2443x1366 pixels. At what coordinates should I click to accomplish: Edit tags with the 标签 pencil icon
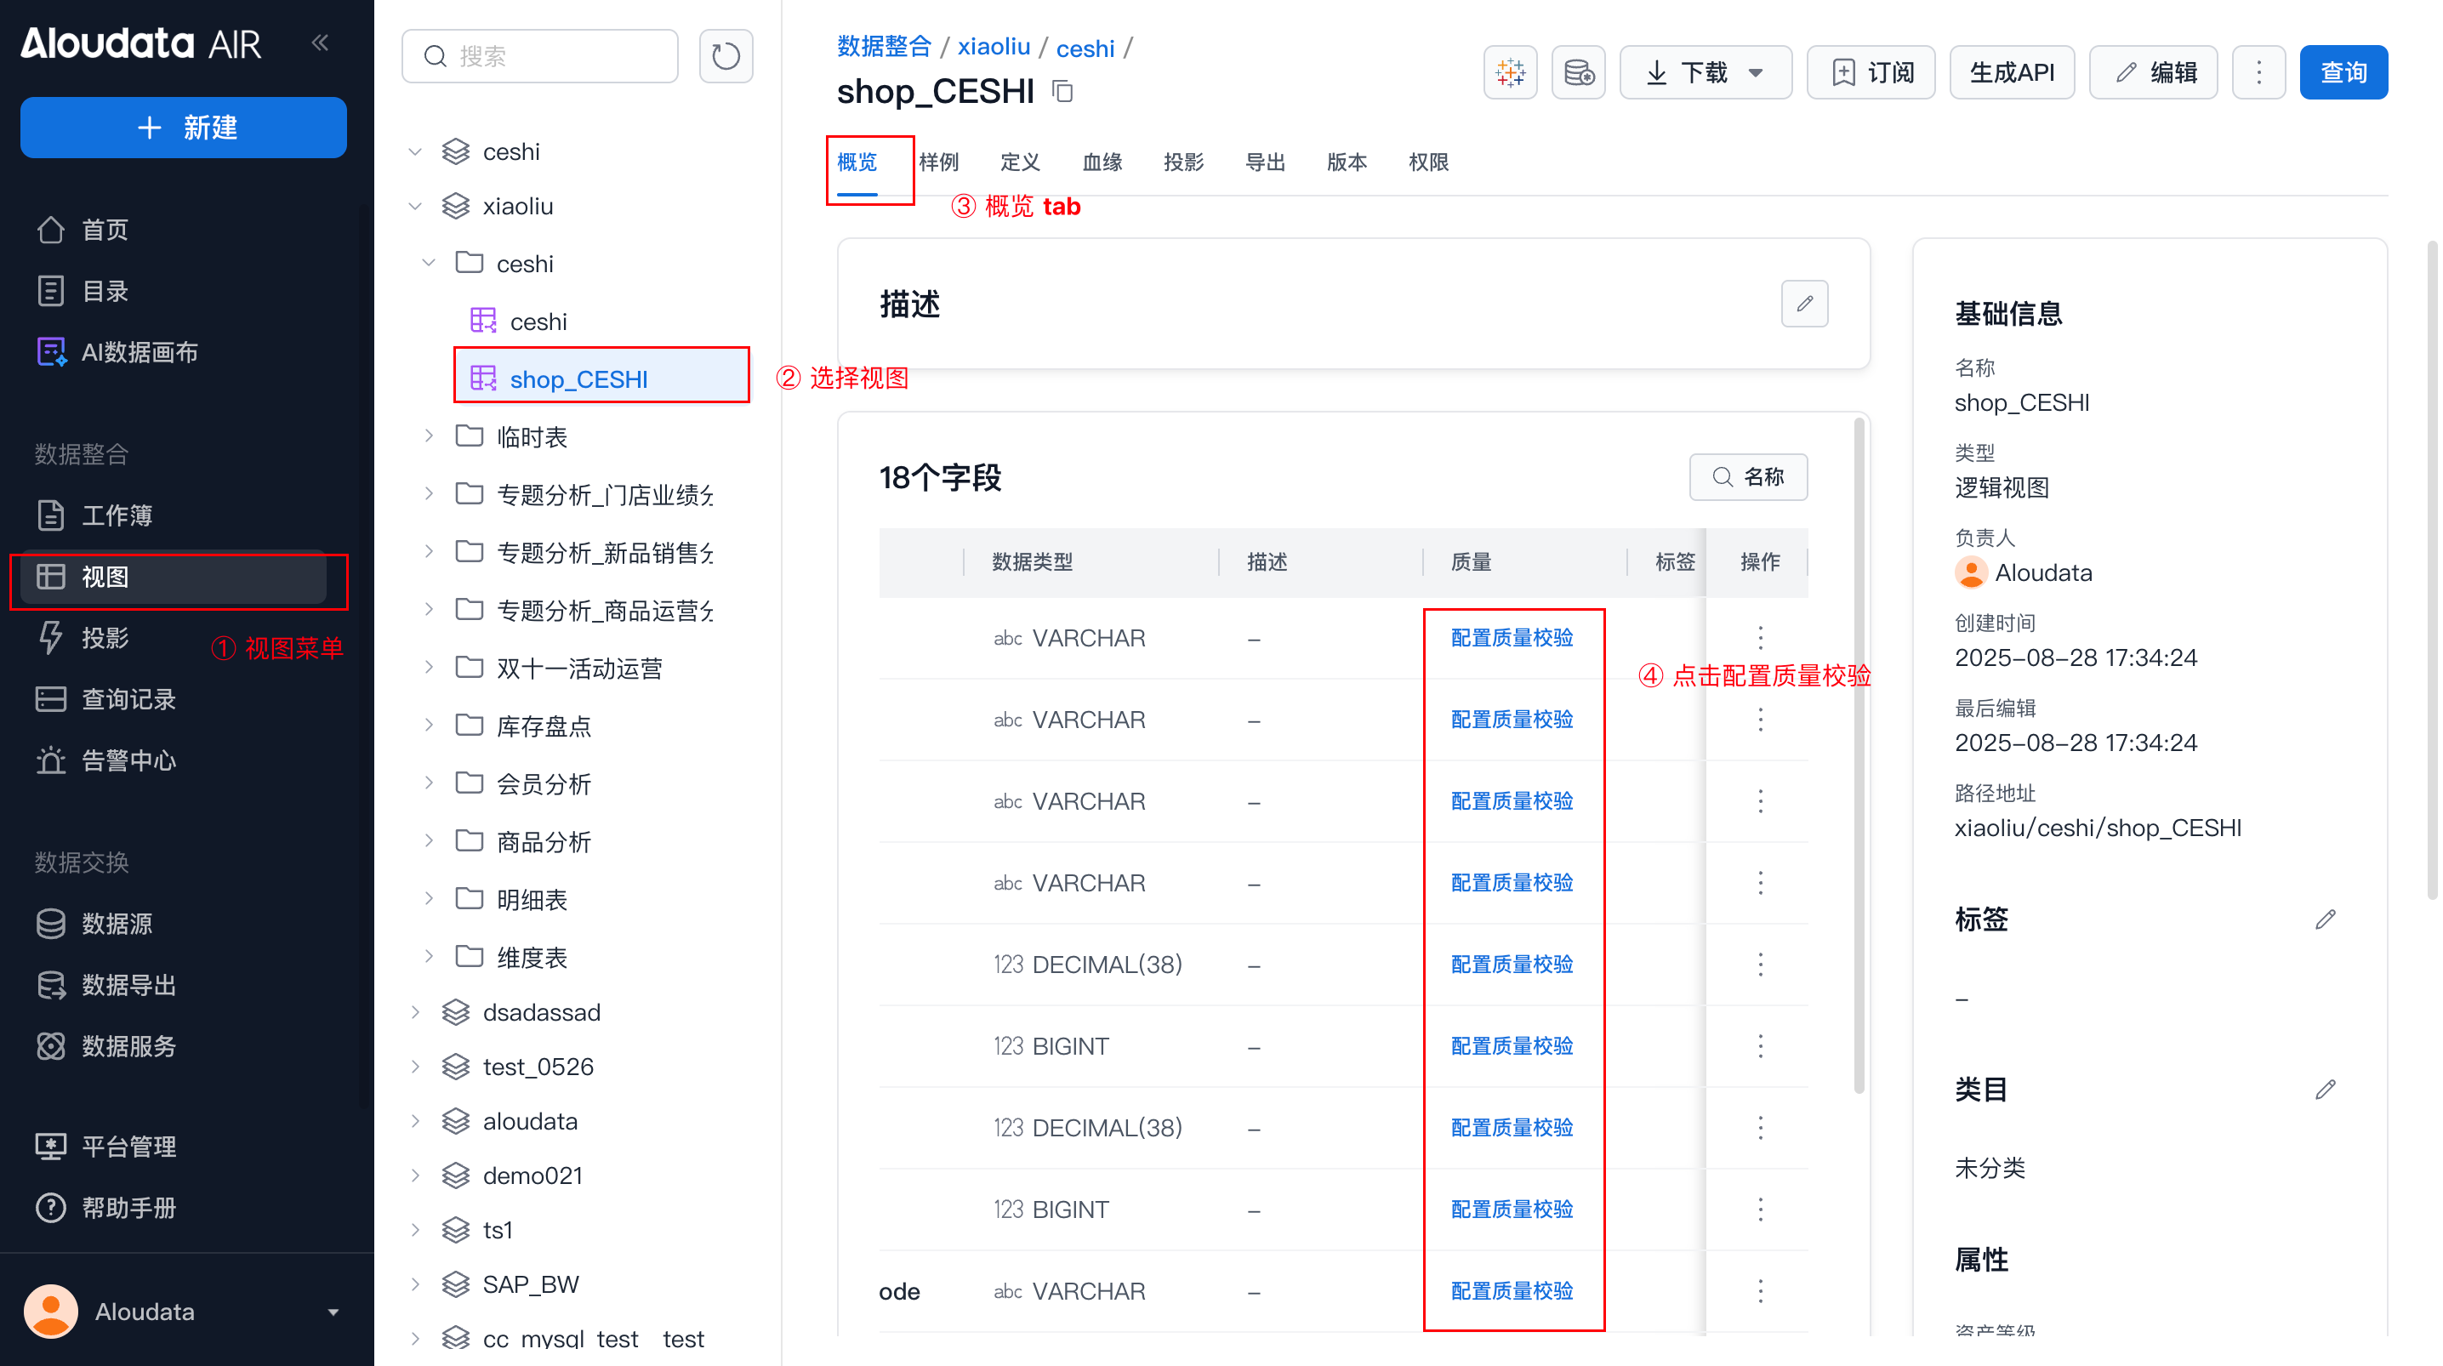[2325, 919]
